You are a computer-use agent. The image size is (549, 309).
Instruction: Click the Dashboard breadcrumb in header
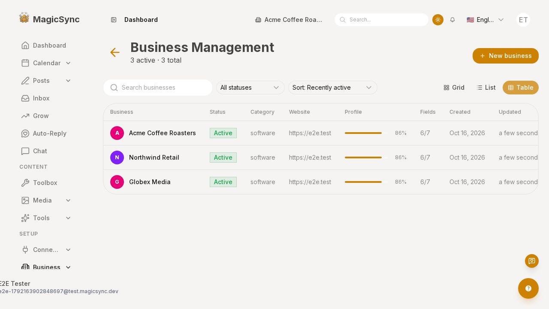pos(141,20)
